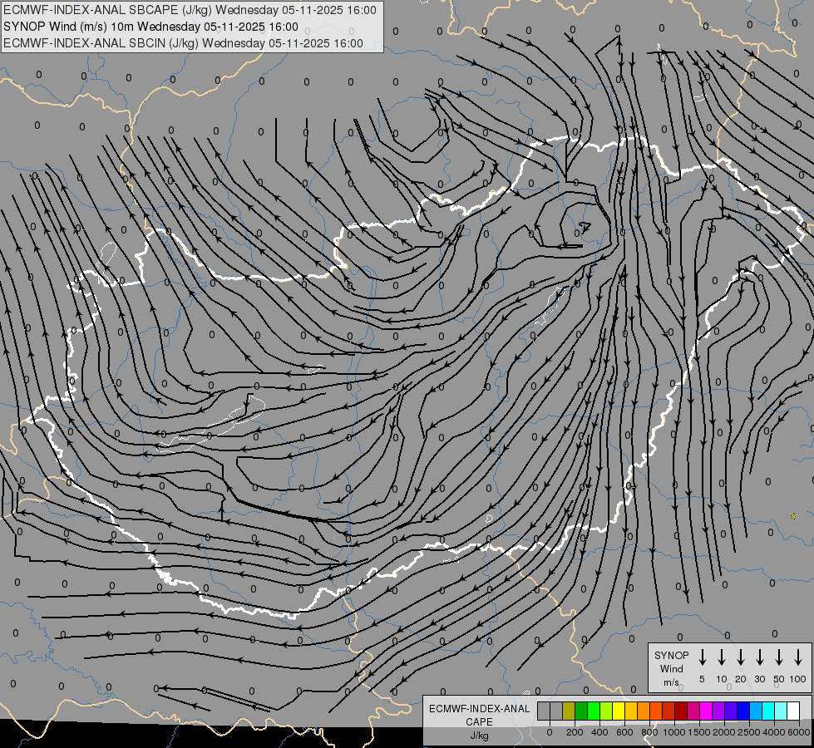Click the number 100 in wind legend
Image resolution: width=814 pixels, height=748 pixels.
click(x=798, y=679)
